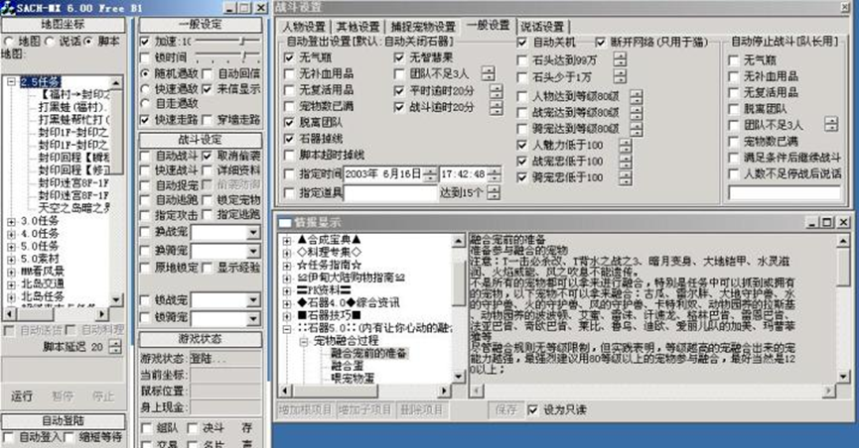Select the 脚本 radio button
Screen dimensions: 859x448
point(88,42)
